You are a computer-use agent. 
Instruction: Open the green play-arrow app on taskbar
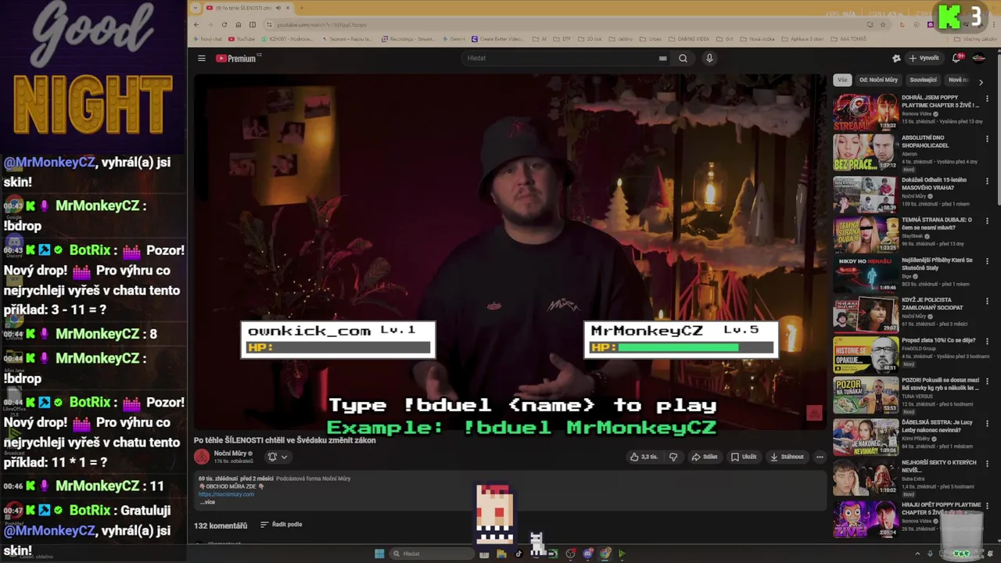pyautogui.click(x=622, y=554)
